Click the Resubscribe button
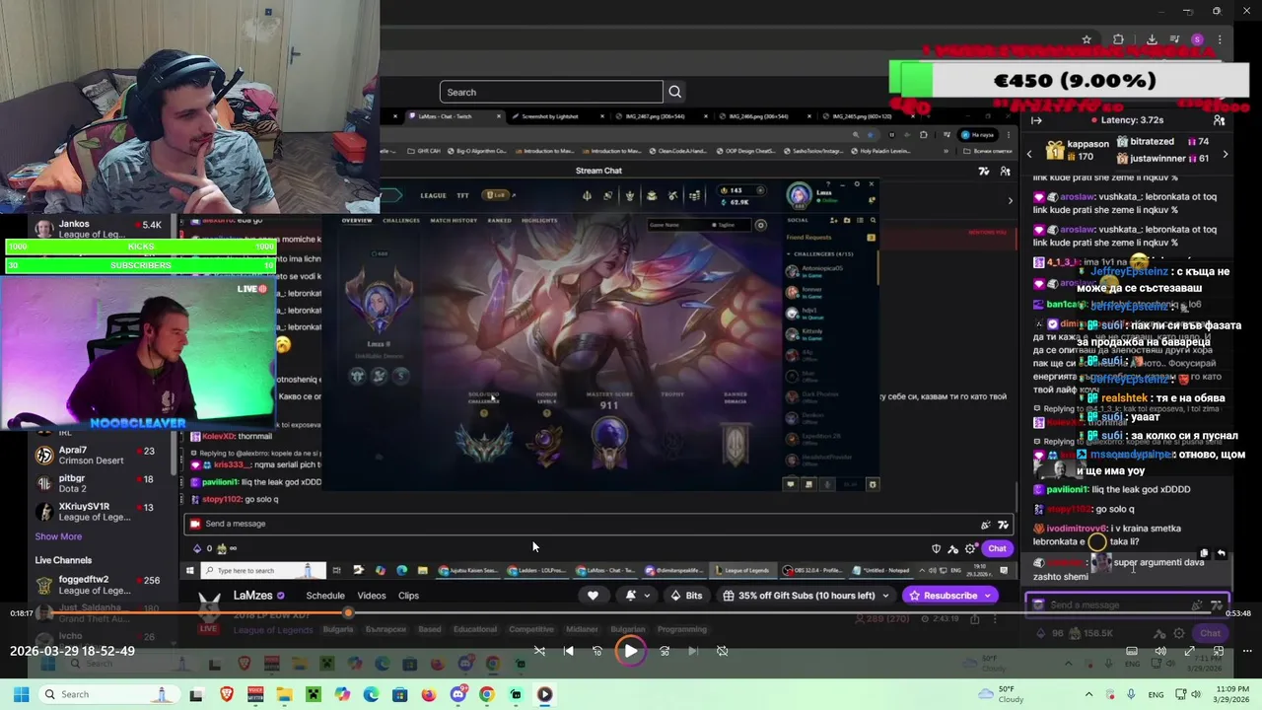Image resolution: width=1262 pixels, height=710 pixels. pyautogui.click(x=950, y=596)
